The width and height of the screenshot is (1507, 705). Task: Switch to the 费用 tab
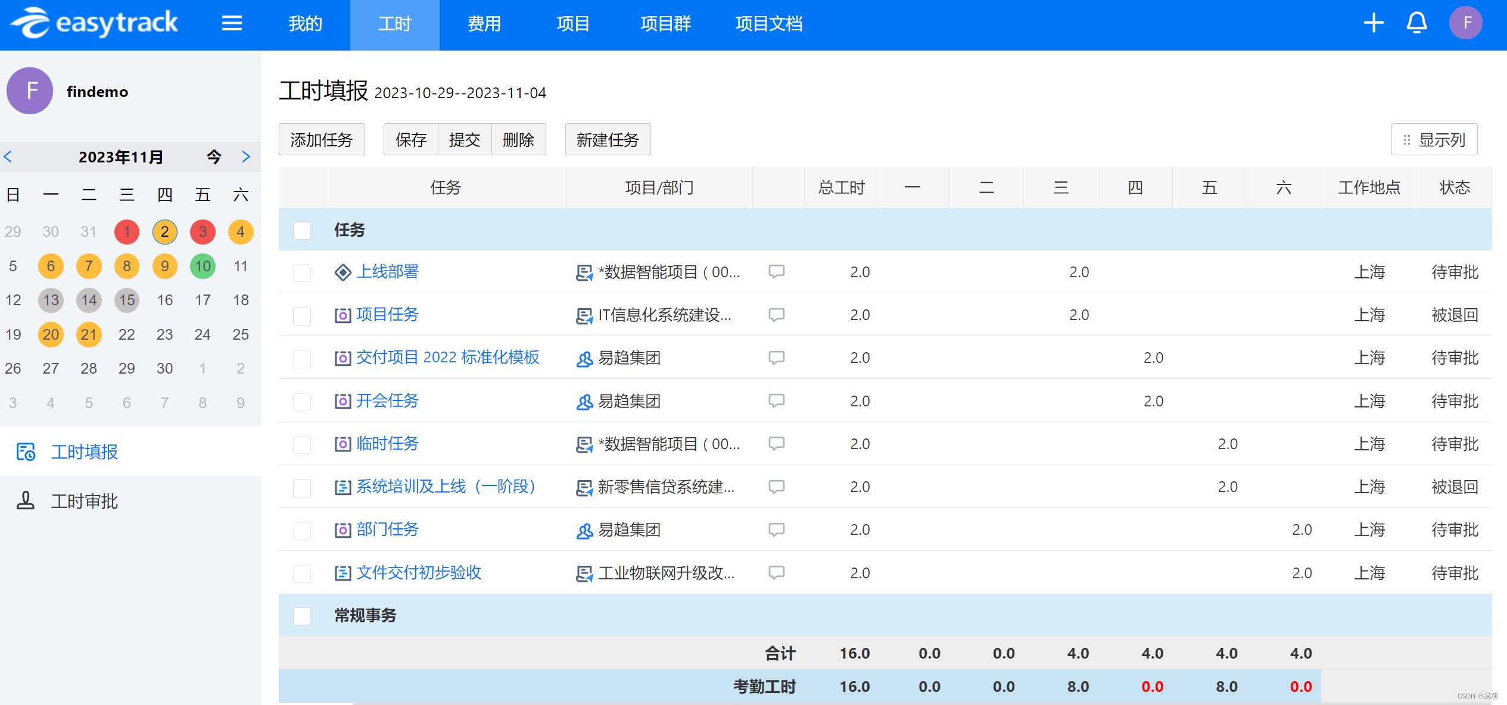tap(484, 24)
